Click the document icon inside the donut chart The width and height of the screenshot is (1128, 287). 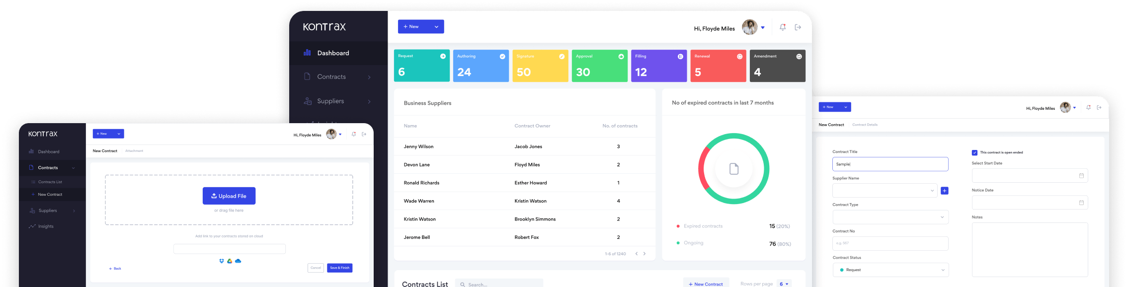[x=734, y=169]
